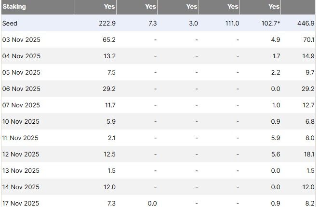This screenshot has height=207, width=319.
Task: Click the 13 Nov 2025 date cell
Action: click(21, 170)
